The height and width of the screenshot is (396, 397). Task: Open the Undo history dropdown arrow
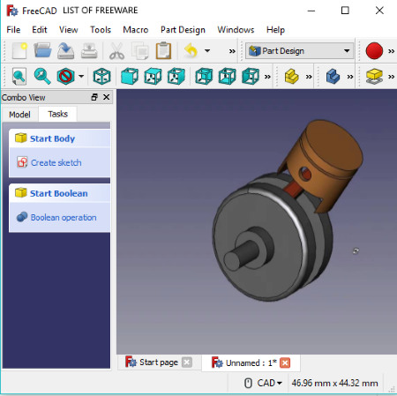(x=207, y=51)
